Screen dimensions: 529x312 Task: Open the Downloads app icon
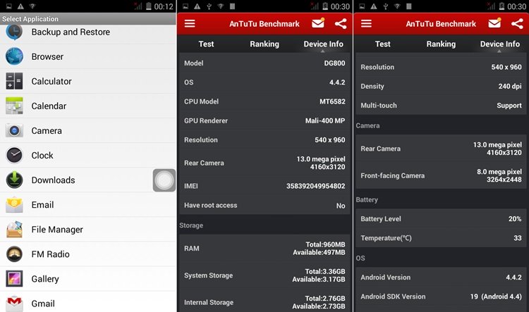tap(14, 180)
